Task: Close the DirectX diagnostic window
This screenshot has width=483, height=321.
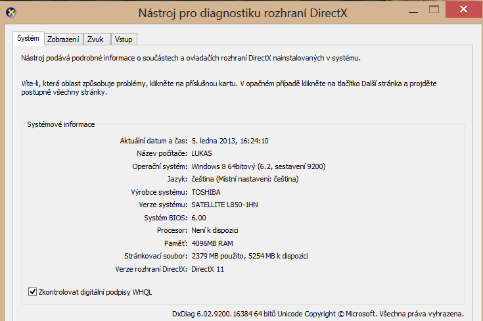Action: point(463,9)
